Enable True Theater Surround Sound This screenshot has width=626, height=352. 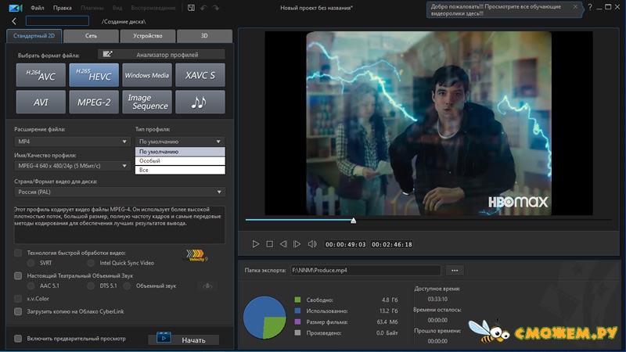[x=18, y=276]
